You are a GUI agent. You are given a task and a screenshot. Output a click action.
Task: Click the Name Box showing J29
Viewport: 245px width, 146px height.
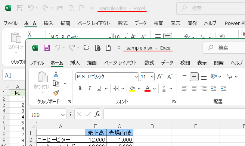(48, 115)
